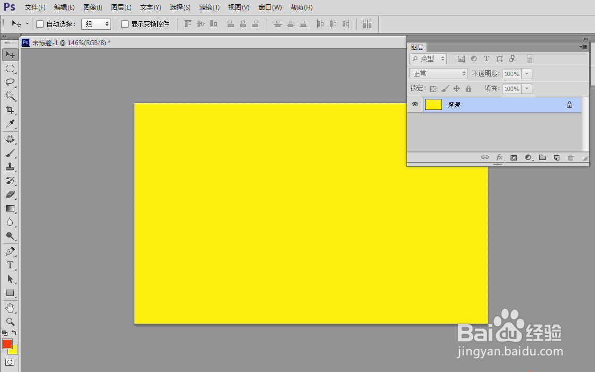Add a layer mask

click(x=513, y=157)
